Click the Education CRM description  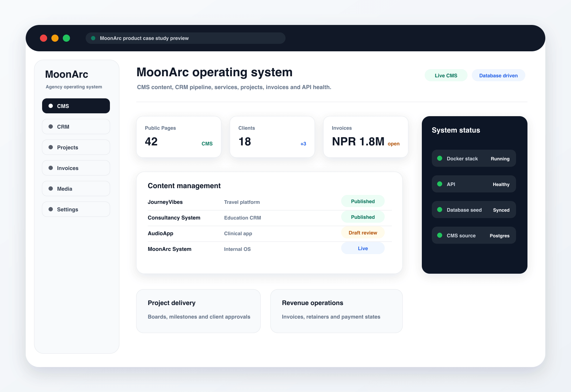click(243, 218)
